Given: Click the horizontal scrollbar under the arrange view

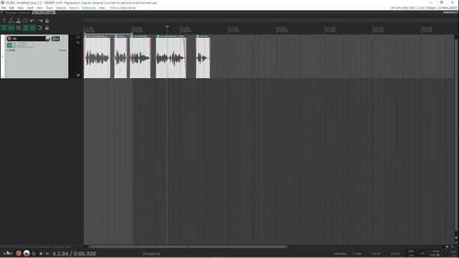Looking at the screenshot, I should point(188,247).
